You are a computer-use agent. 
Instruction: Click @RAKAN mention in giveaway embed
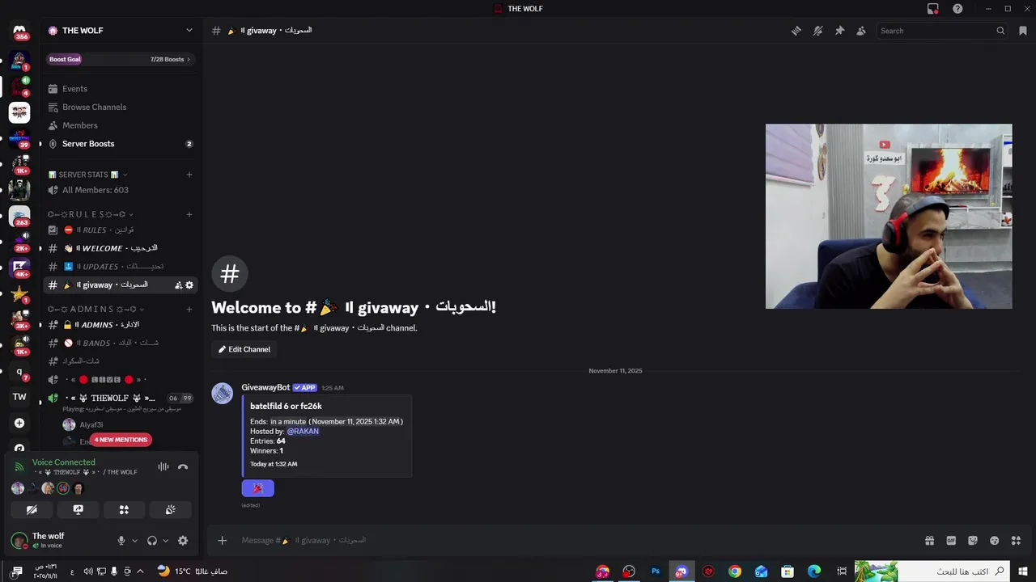pyautogui.click(x=303, y=431)
